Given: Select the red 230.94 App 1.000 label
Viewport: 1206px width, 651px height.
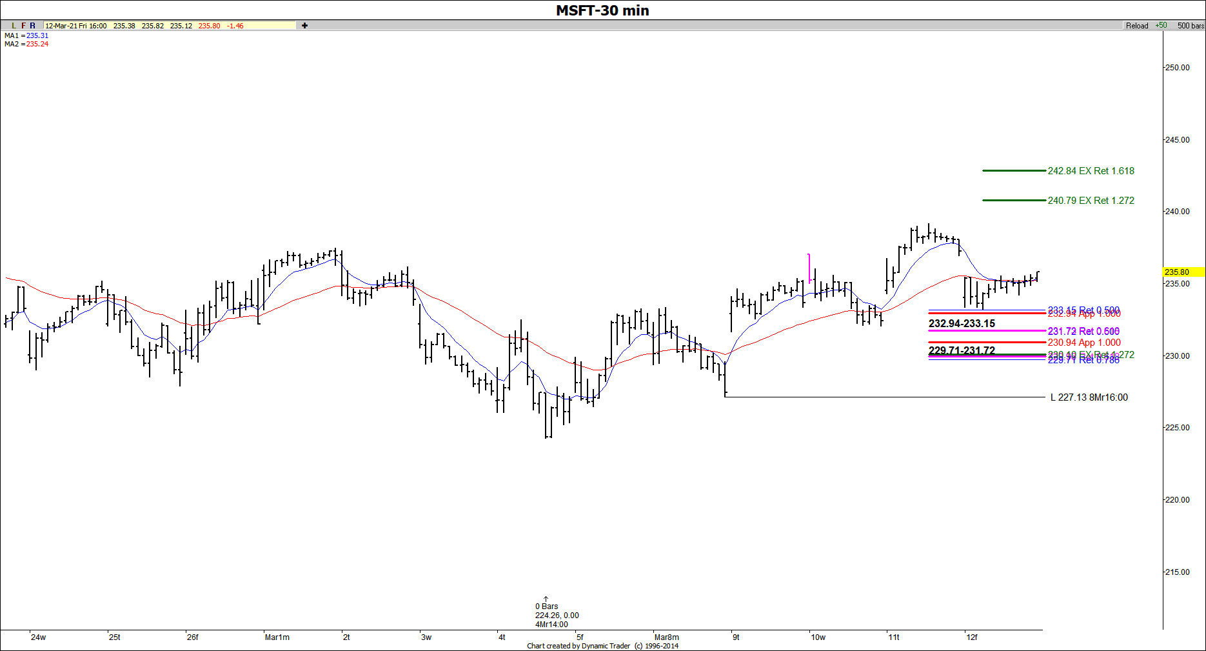Looking at the screenshot, I should (1084, 343).
